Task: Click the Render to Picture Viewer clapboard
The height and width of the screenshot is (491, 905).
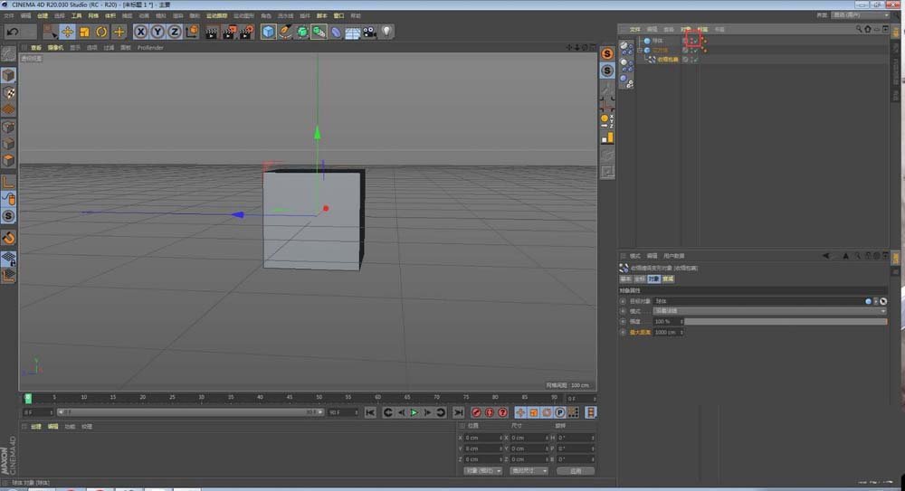Action: [229, 32]
